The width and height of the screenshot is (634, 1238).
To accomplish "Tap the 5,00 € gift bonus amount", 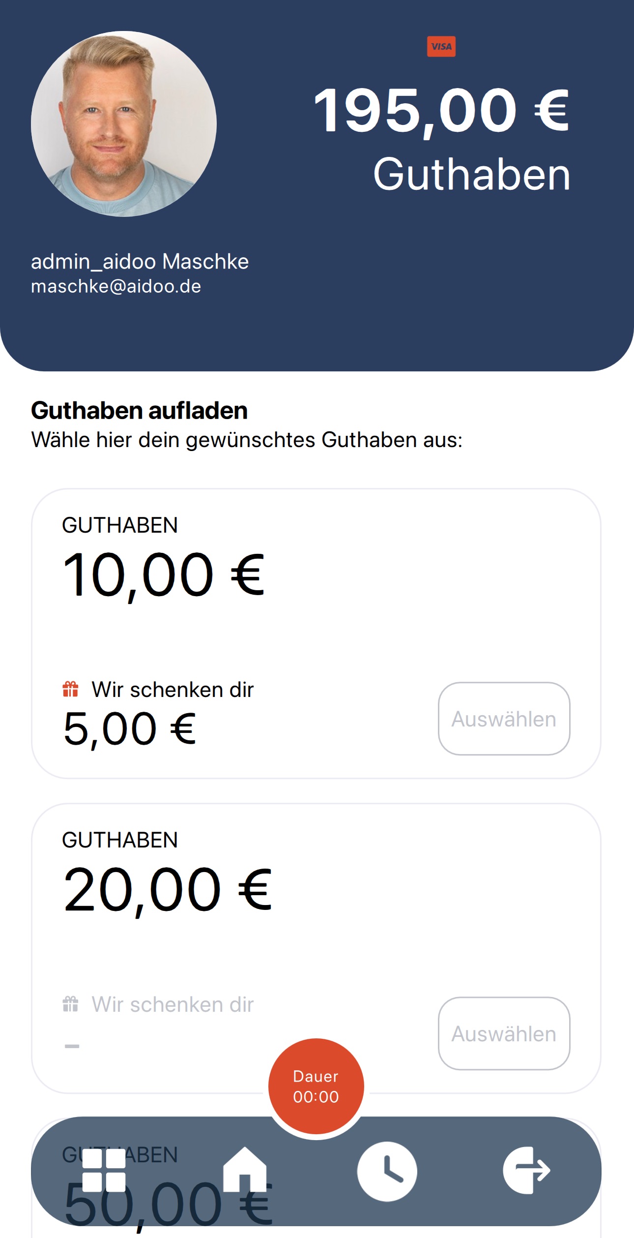I will pyautogui.click(x=129, y=729).
